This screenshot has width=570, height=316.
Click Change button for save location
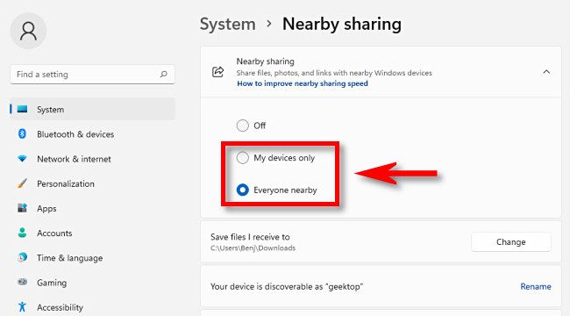(x=510, y=241)
